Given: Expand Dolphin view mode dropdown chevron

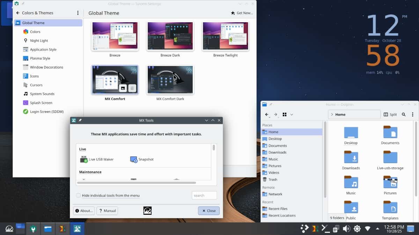Looking at the screenshot, I should pos(292,114).
